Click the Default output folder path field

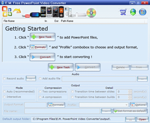coord(78,119)
